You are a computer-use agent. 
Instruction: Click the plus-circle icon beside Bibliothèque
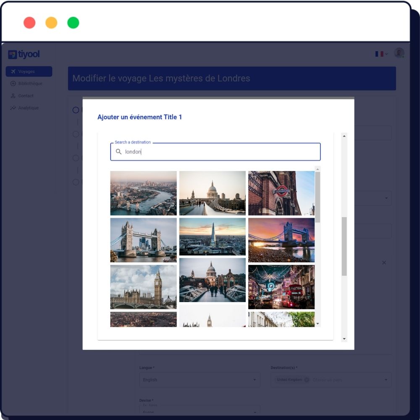(13, 84)
